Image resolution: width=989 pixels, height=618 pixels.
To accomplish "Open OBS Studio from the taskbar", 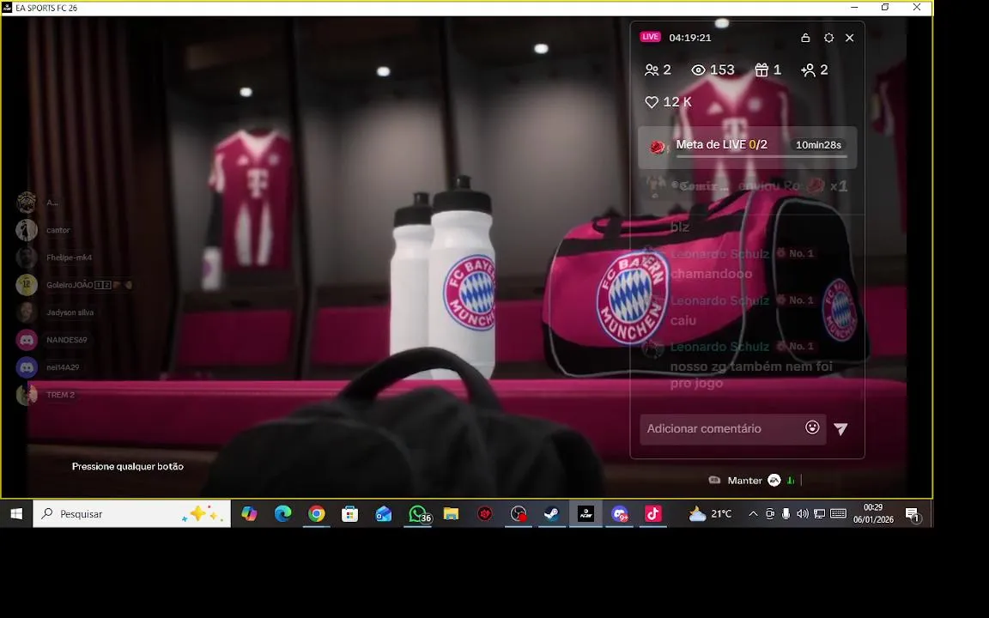I will (x=519, y=514).
